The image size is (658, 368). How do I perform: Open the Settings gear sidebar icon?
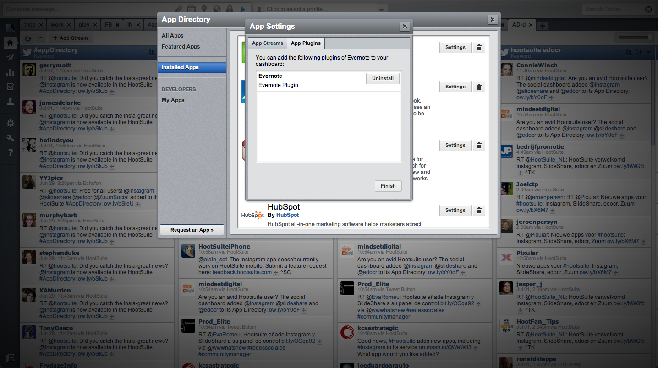10,123
